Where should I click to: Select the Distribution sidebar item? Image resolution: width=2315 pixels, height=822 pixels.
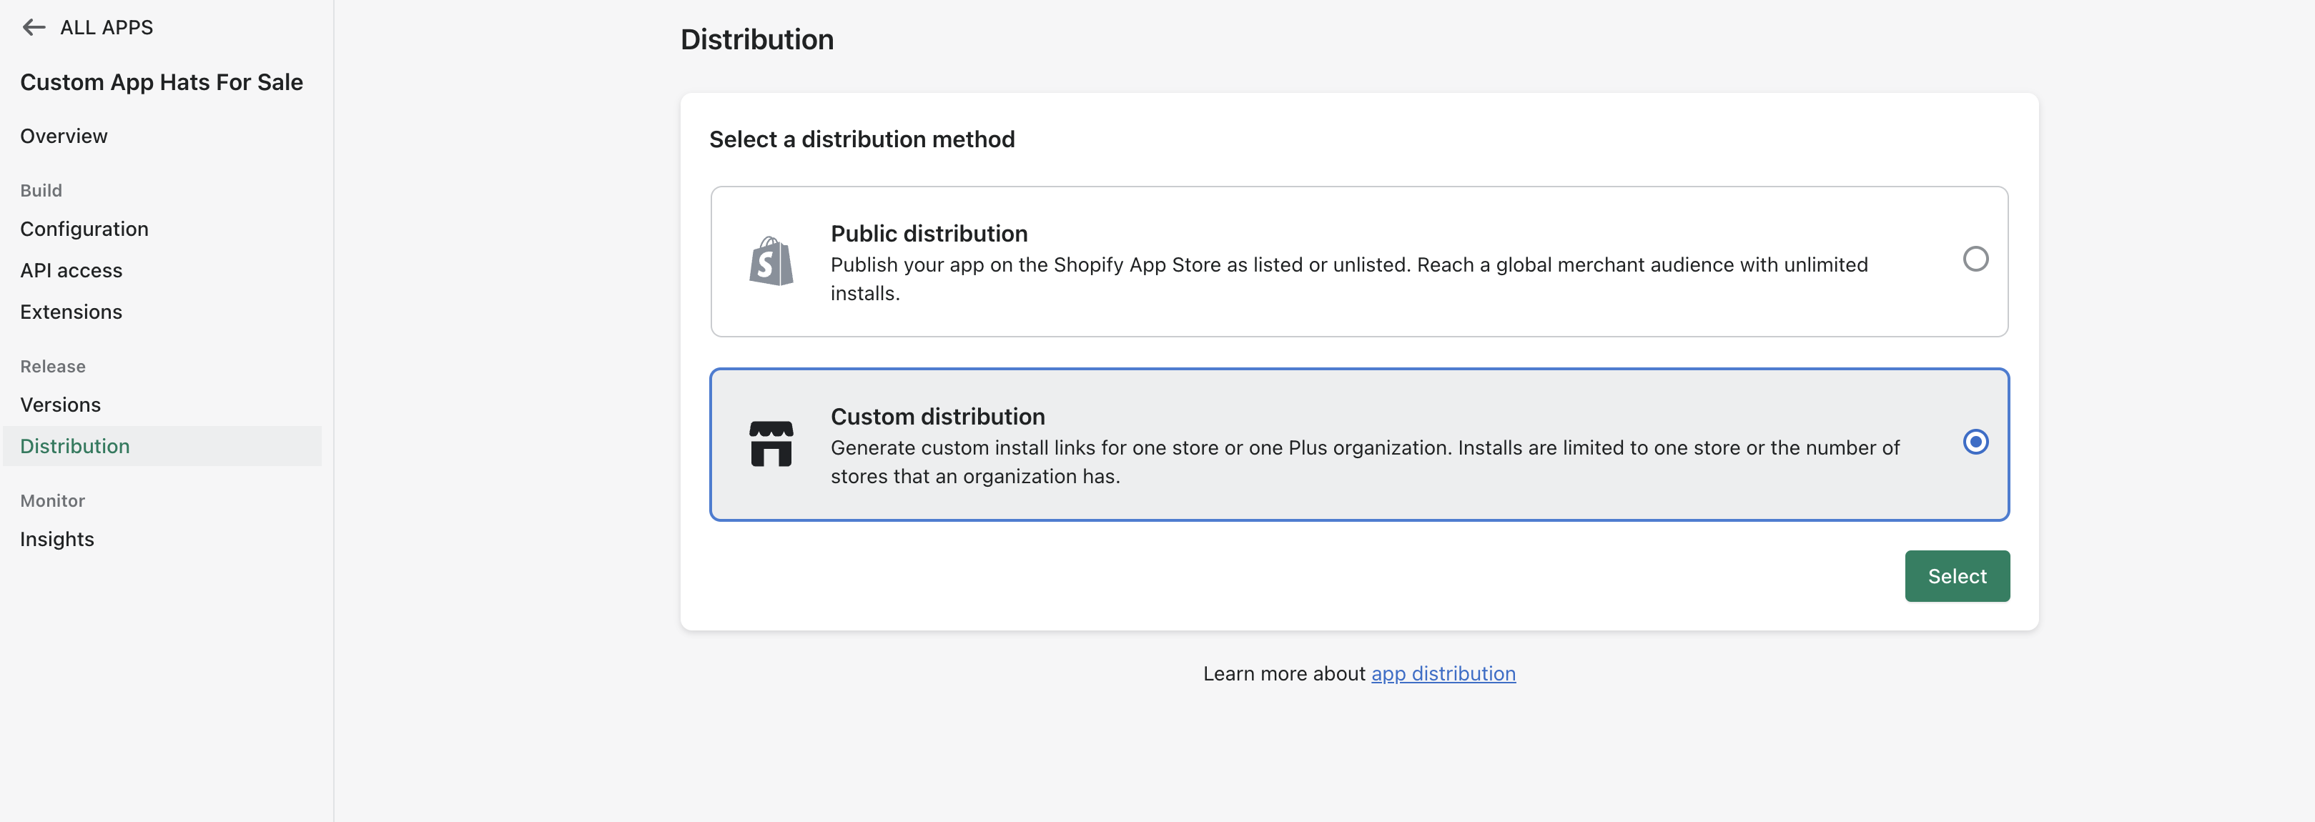[x=162, y=445]
